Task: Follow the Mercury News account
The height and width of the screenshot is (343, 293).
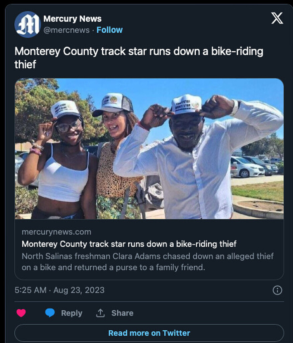Action: [109, 30]
